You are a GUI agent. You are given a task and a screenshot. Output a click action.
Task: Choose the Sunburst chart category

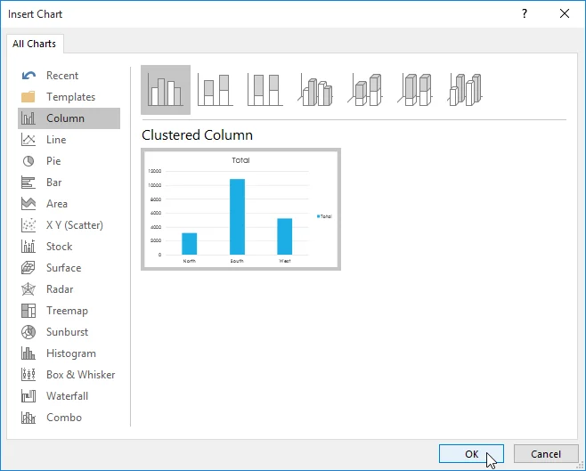(69, 332)
